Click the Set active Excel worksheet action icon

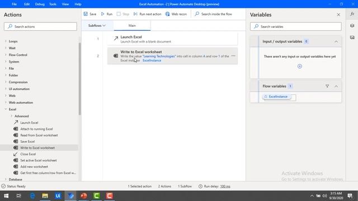click(x=16, y=160)
